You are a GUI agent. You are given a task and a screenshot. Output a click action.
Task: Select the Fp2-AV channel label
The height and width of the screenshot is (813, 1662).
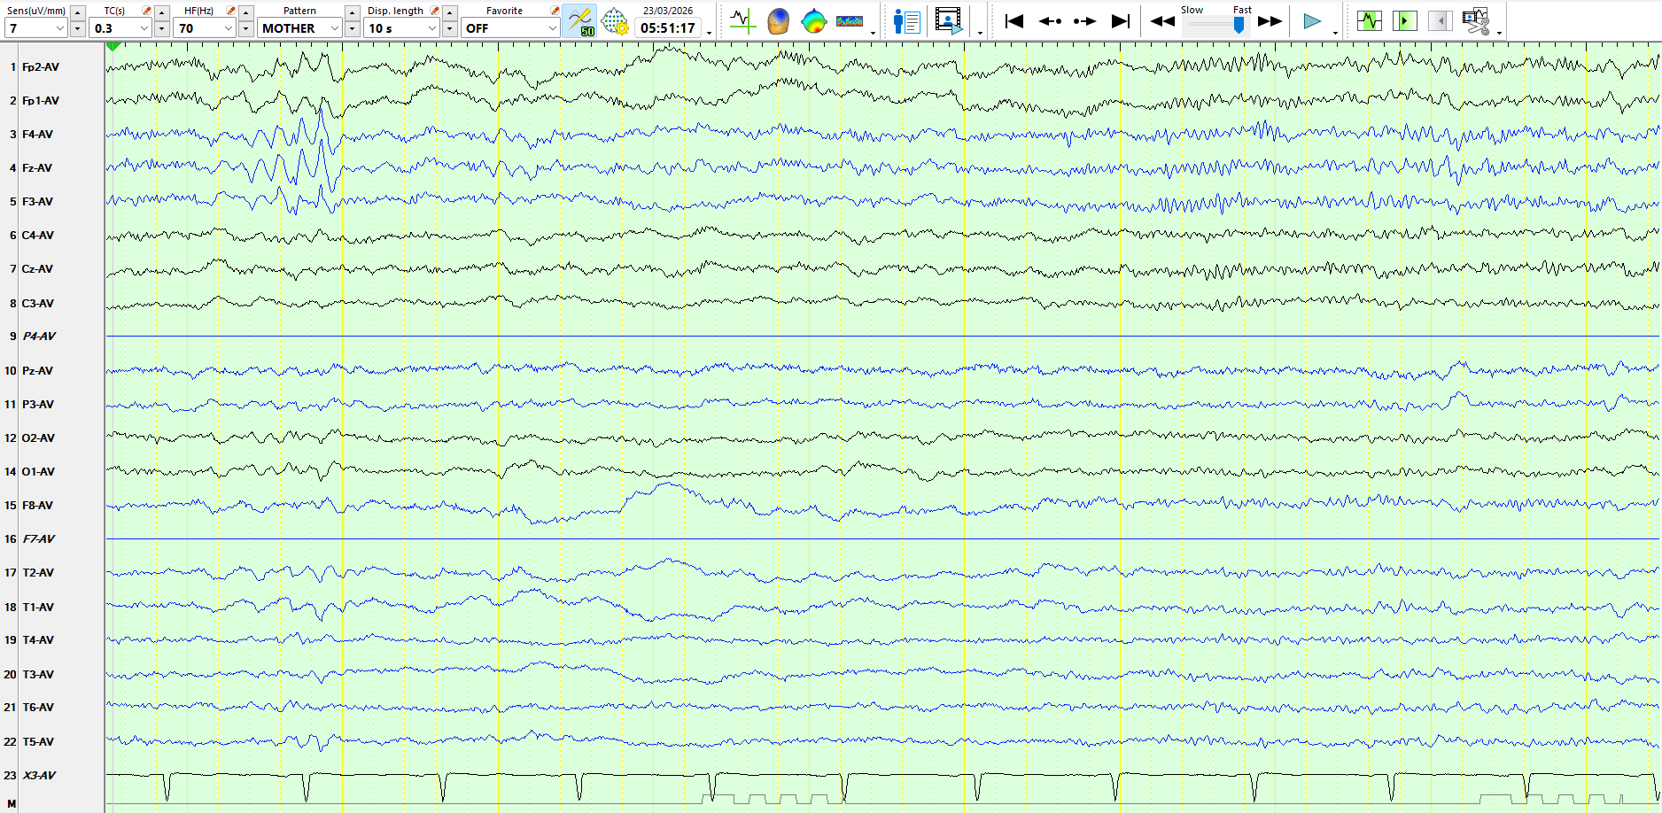pos(41,66)
